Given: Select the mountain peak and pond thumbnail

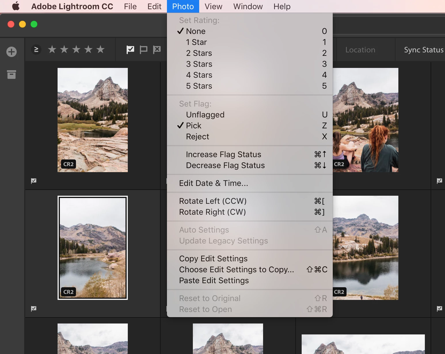Looking at the screenshot, I should [x=93, y=120].
